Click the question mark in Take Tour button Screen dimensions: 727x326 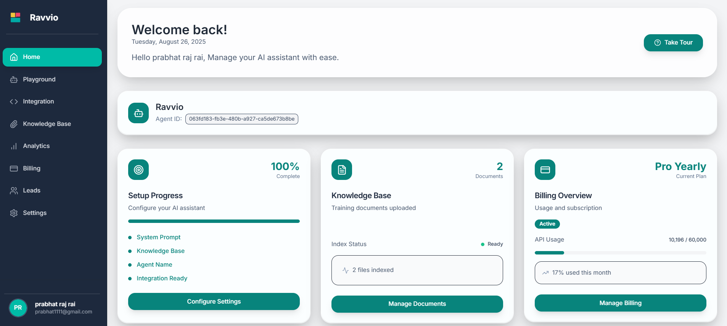click(x=657, y=43)
